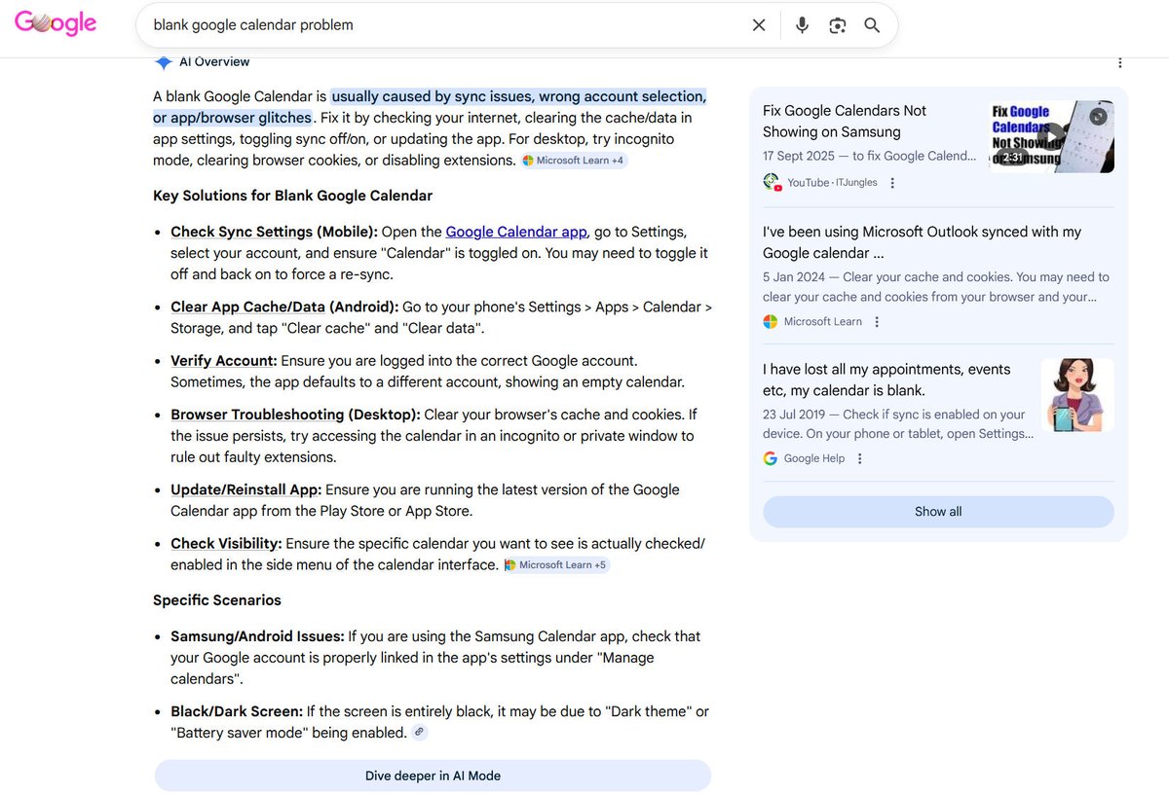Open Fix Google Calendars Not Showing result
The width and height of the screenshot is (1169, 795).
click(x=845, y=122)
